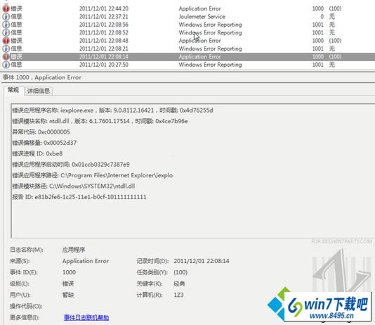Click info icon of 20:27:50 Windows Error Reporting row

[6, 65]
